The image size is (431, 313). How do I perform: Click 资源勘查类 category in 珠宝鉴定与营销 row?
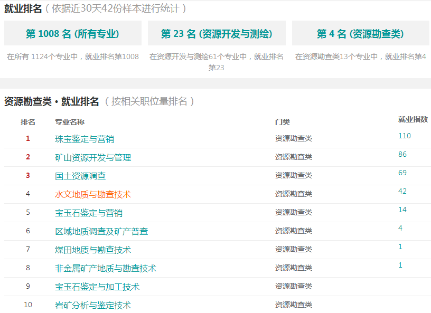click(x=294, y=138)
